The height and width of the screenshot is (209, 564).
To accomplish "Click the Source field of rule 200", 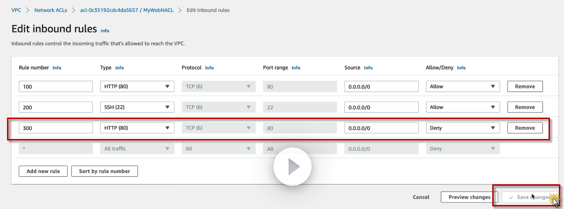I will (x=381, y=107).
